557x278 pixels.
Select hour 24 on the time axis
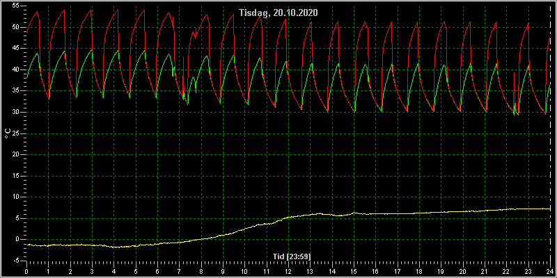[x=550, y=272]
